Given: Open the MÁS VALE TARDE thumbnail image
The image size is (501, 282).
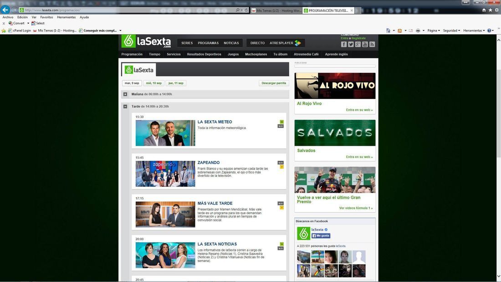Looking at the screenshot, I should [x=165, y=214].
